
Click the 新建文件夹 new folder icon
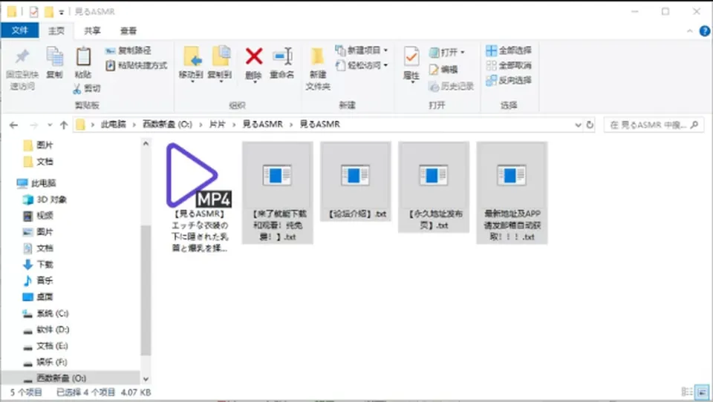coord(317,57)
